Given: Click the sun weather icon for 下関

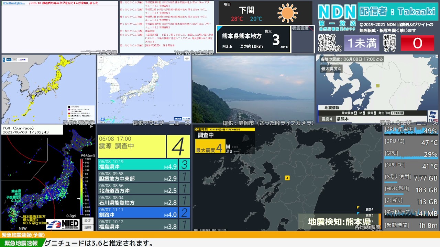Looking at the screenshot, I should [x=287, y=13].
